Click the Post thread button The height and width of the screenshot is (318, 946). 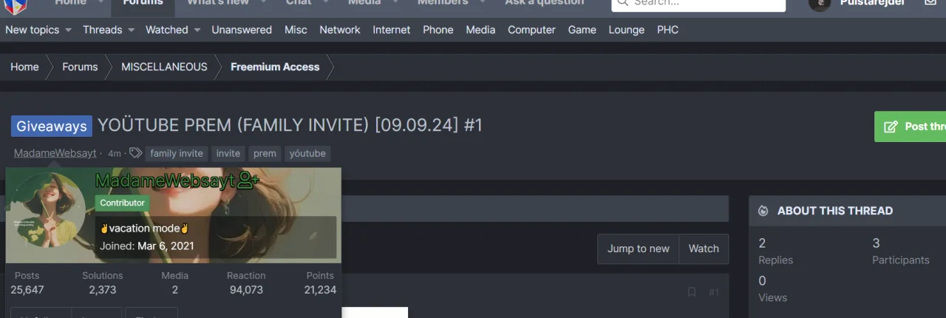tap(911, 126)
